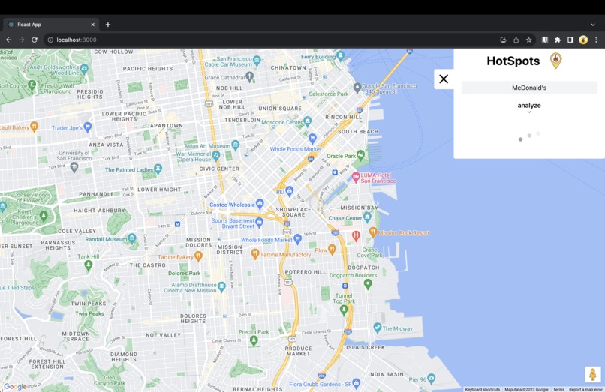This screenshot has height=392, width=605.
Task: Open the browser extensions puzzle icon
Action: point(558,40)
